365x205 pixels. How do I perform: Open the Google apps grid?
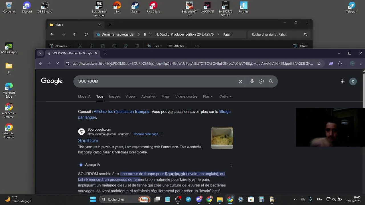(x=342, y=81)
